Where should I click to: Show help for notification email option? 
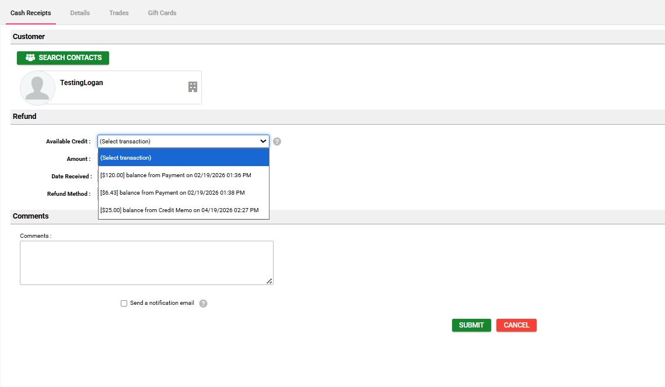coord(203,304)
